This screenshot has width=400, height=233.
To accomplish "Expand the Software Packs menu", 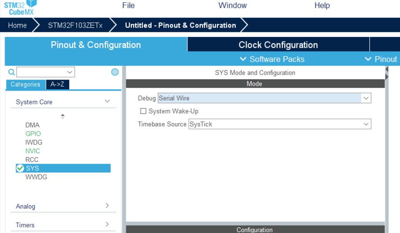I will point(272,59).
